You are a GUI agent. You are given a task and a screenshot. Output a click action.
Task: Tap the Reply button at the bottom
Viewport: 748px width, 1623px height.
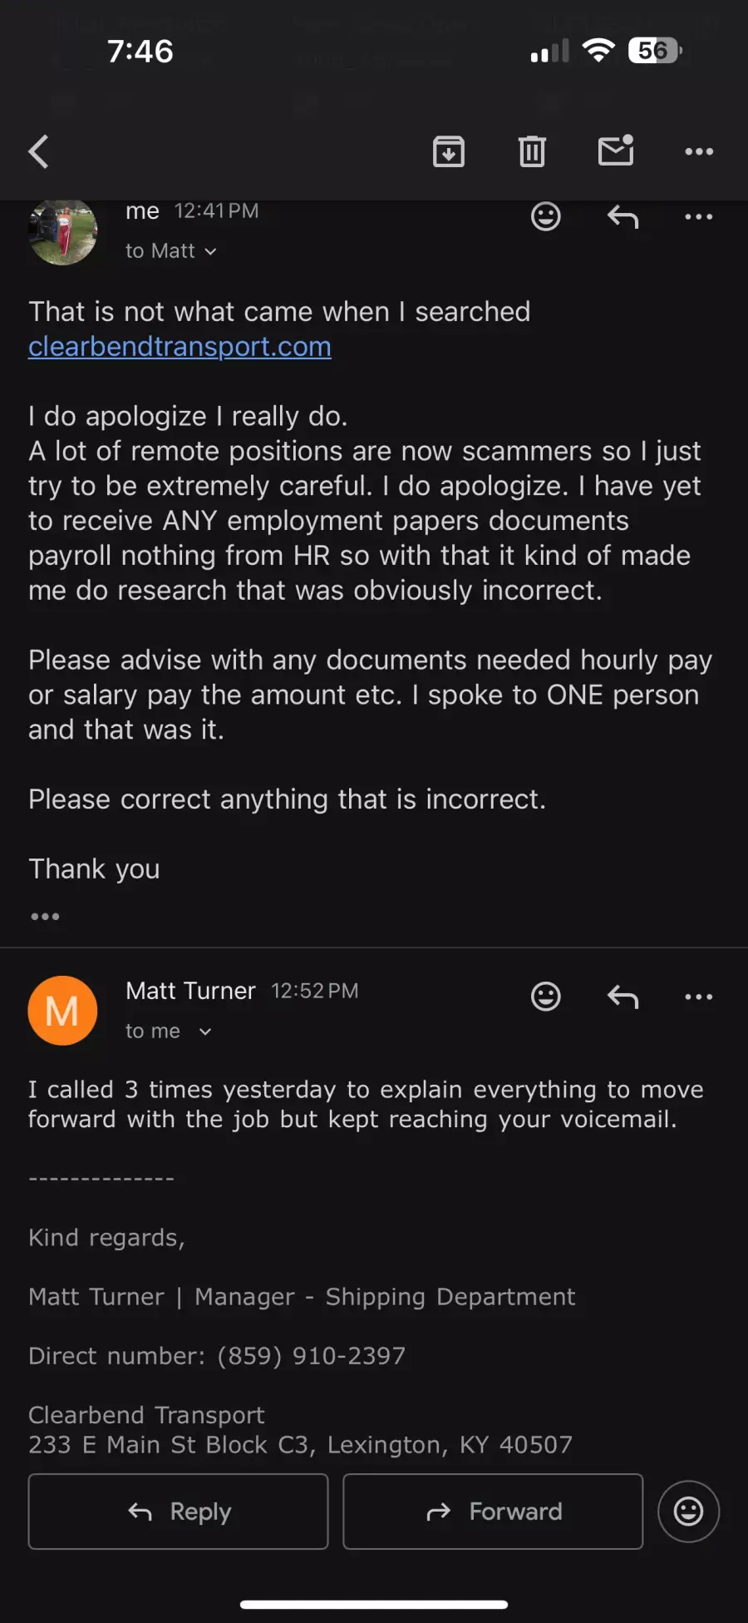pos(179,1512)
